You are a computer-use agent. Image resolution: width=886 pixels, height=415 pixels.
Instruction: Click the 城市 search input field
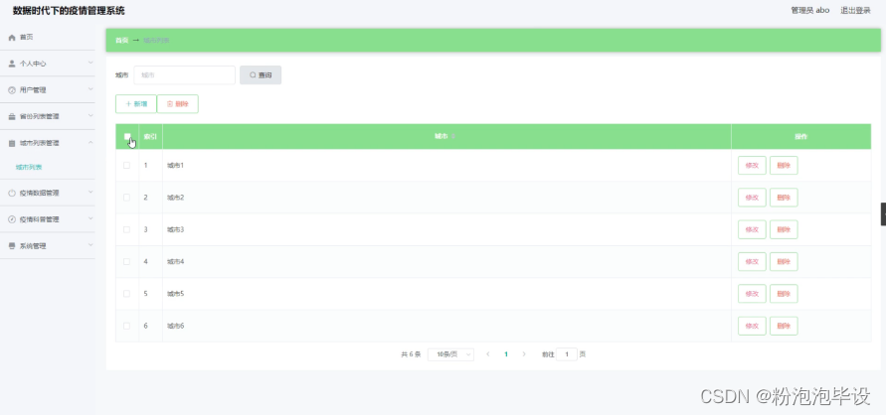(x=184, y=74)
